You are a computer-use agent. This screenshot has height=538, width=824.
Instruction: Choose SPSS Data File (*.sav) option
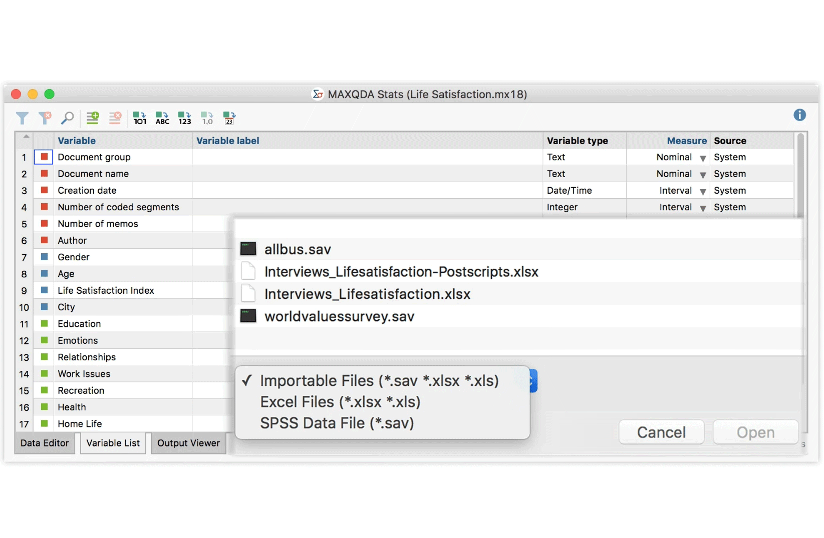(337, 423)
